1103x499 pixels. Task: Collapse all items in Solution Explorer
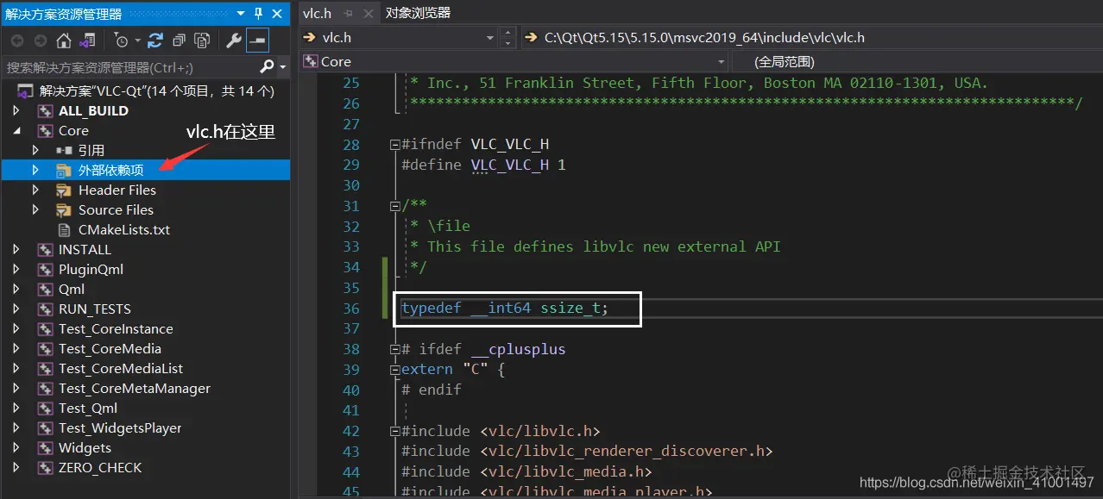179,41
